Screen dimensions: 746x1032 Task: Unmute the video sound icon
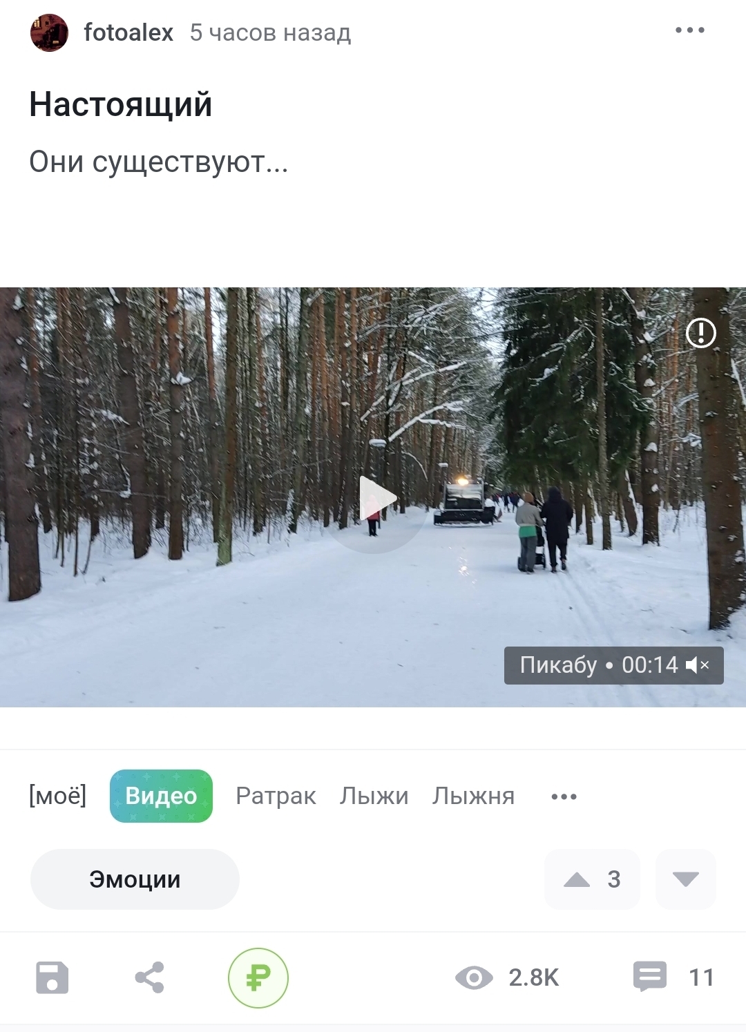click(698, 665)
